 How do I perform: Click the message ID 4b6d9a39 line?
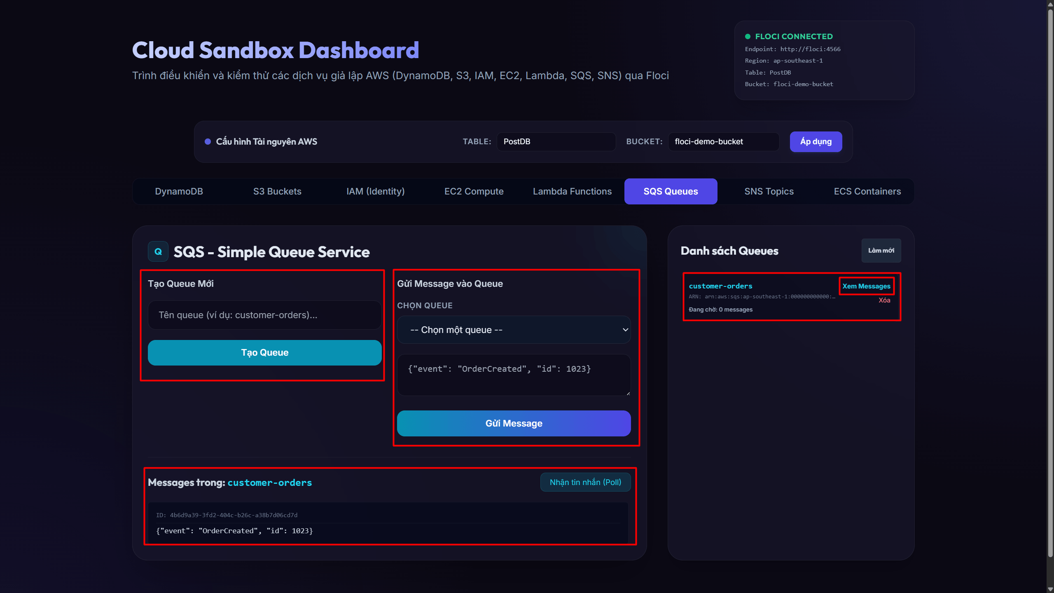[227, 515]
